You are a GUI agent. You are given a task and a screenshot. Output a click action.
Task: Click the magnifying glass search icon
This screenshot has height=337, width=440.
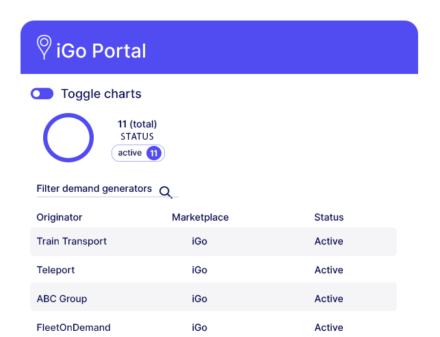(166, 192)
